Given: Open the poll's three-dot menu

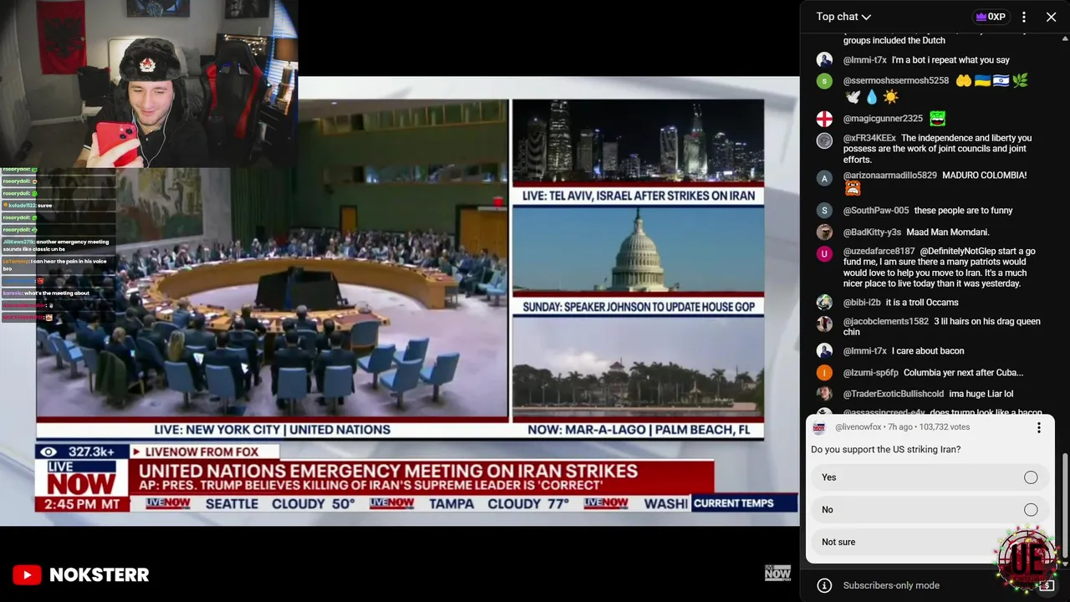Looking at the screenshot, I should (x=1039, y=428).
